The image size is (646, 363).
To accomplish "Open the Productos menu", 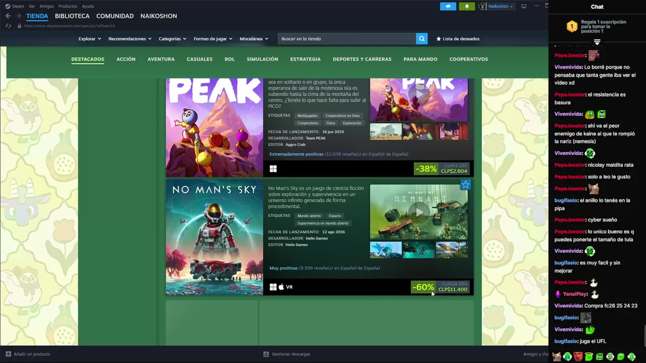I will click(x=68, y=6).
